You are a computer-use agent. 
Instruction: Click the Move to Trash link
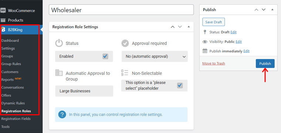coord(214,63)
